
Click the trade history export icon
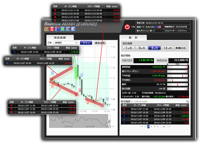tap(188, 101)
